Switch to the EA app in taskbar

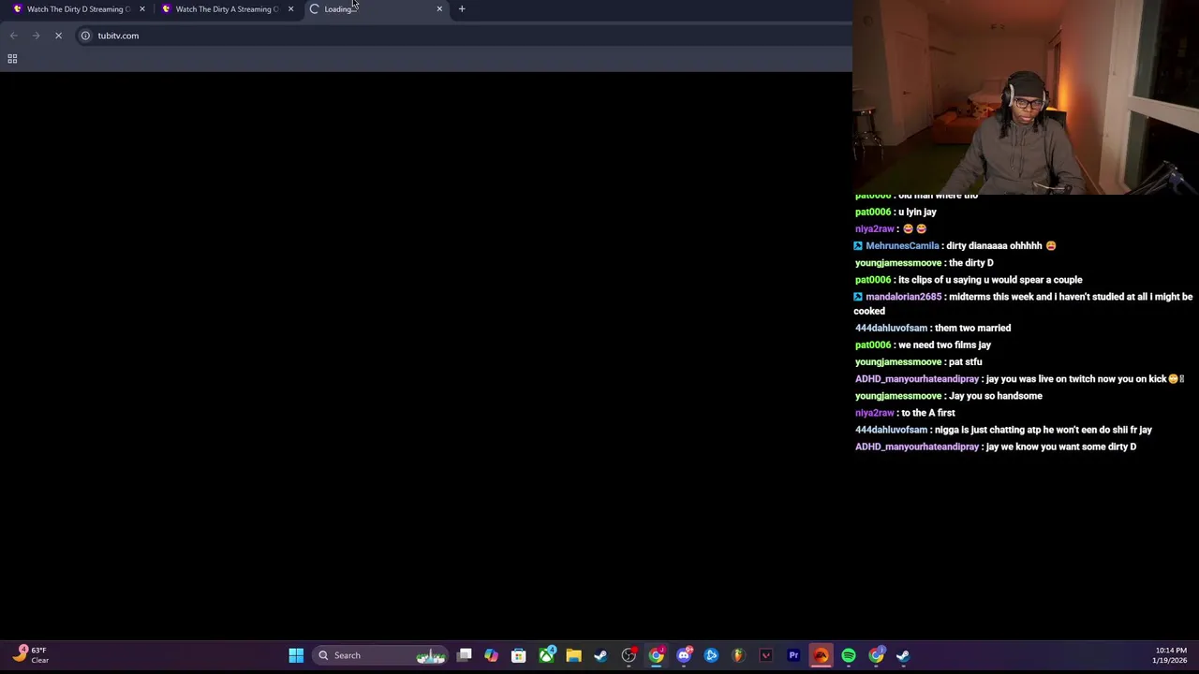pyautogui.click(x=821, y=655)
